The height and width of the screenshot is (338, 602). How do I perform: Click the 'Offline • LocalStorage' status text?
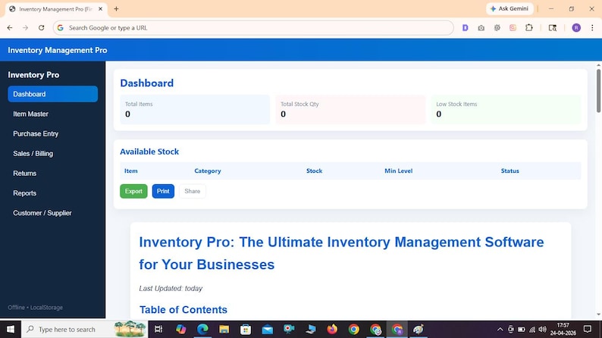[36, 308]
